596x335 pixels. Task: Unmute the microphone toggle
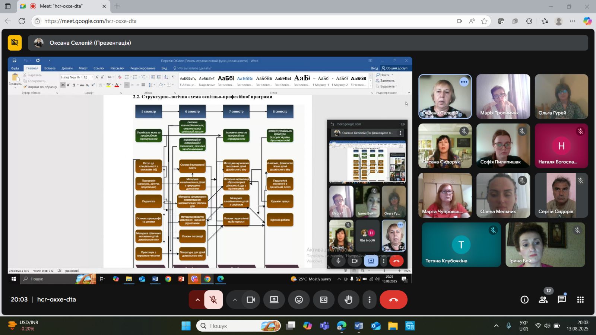213,300
